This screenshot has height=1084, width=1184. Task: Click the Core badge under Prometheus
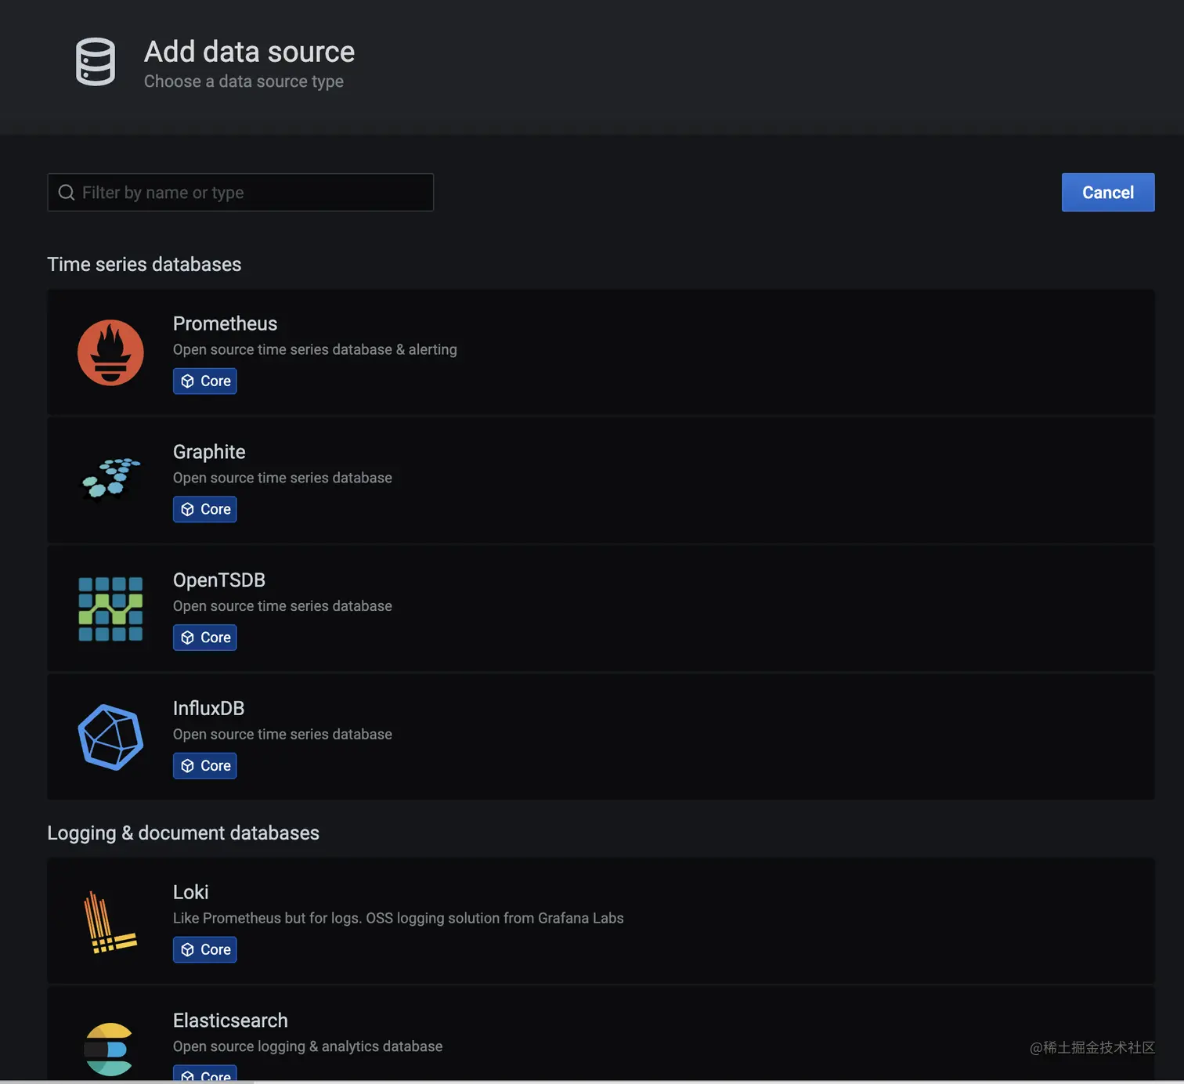pyautogui.click(x=204, y=381)
